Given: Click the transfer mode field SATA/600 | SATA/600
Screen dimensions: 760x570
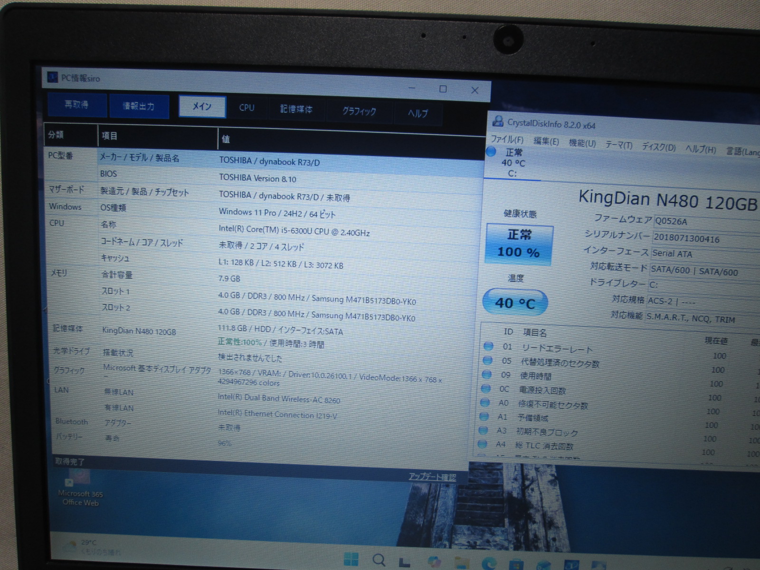Looking at the screenshot, I should 704,271.
